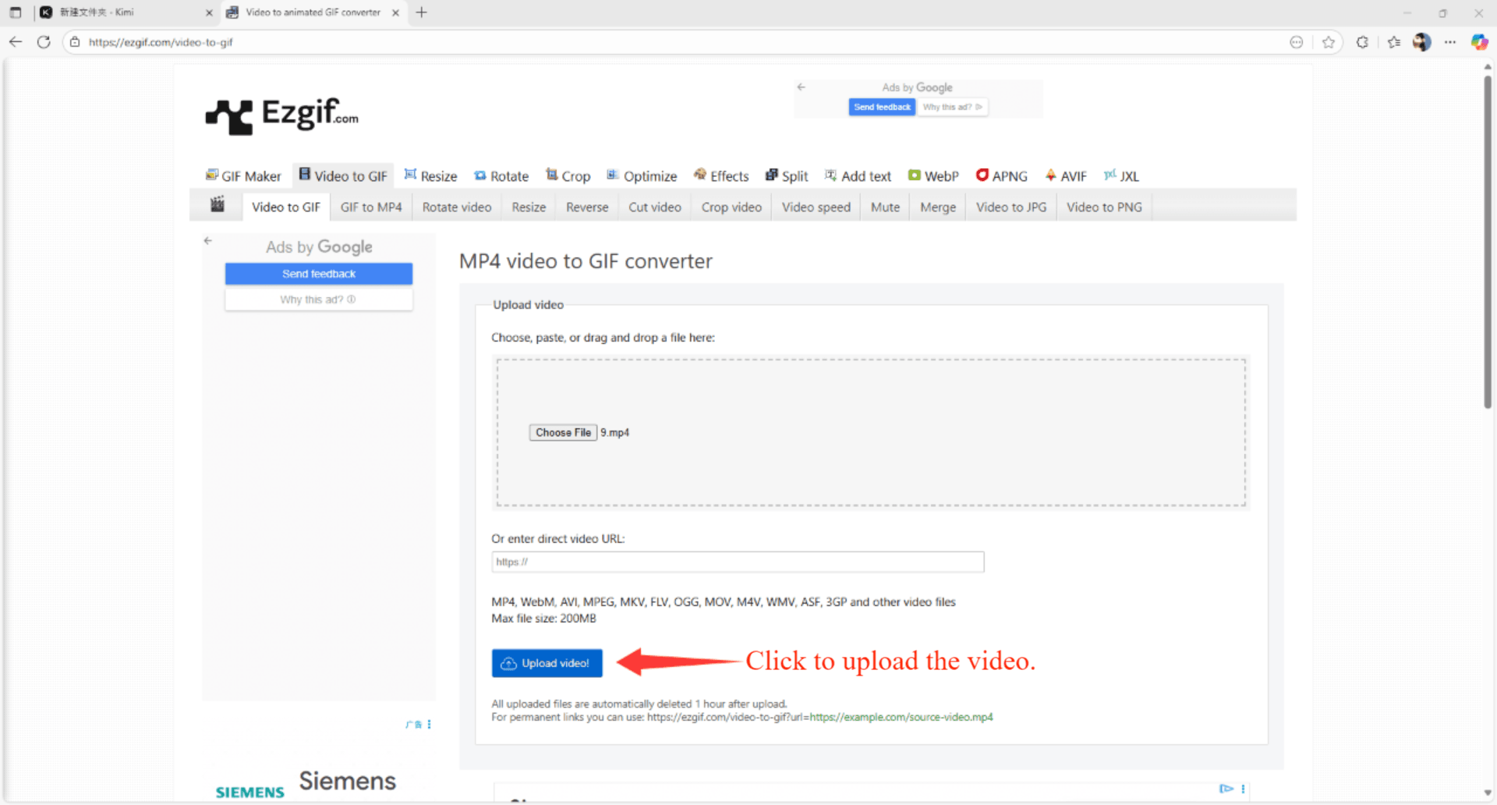The width and height of the screenshot is (1497, 805).
Task: Click the Ezgif.com logo
Action: (281, 115)
